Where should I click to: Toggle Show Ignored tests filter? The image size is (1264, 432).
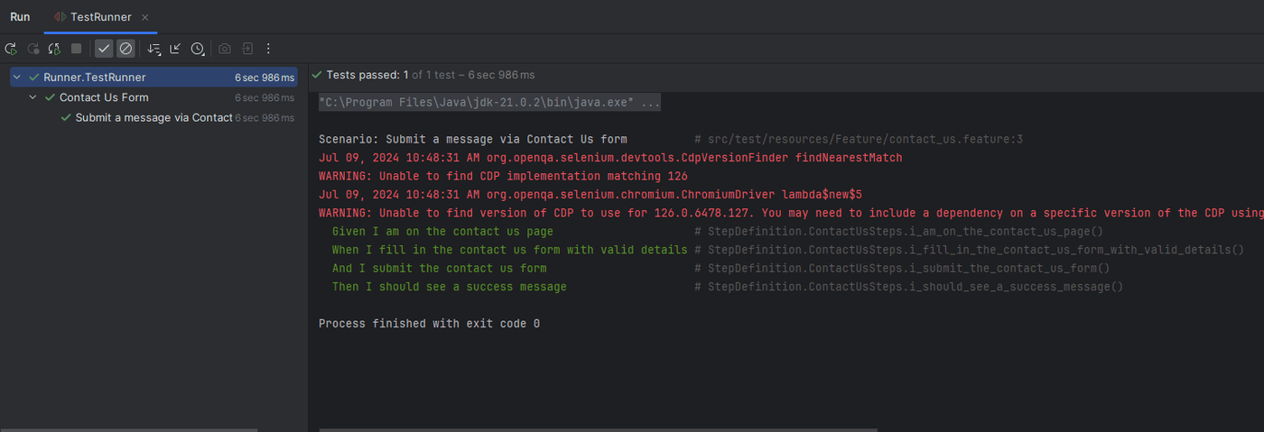[125, 49]
